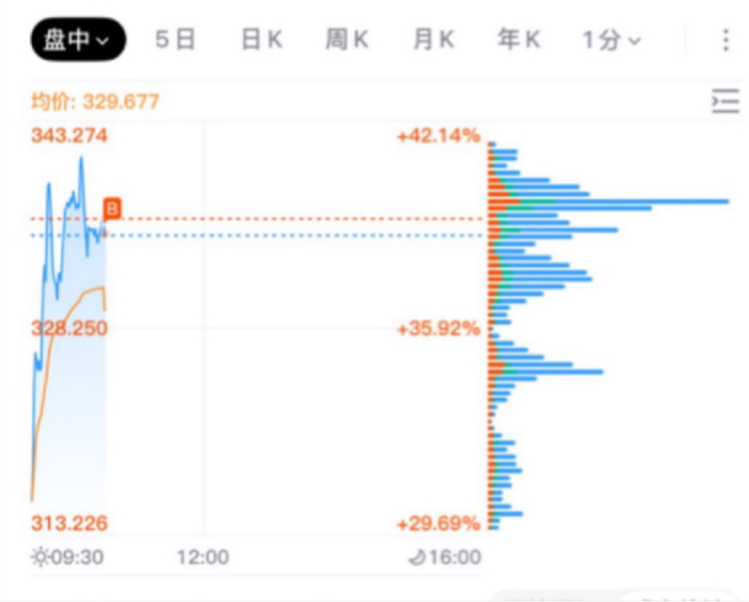749x602 pixels.
Task: Click the sun icon next to 09:30
Action: (x=39, y=557)
